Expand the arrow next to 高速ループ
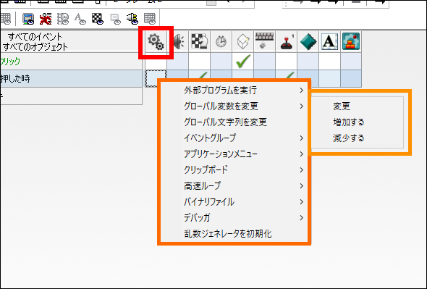Viewport: 427px width, 289px height. pos(301,186)
